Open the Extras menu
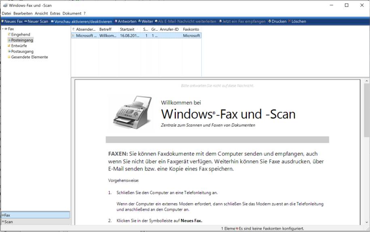Viewport: 370px width, 232px height. point(55,13)
